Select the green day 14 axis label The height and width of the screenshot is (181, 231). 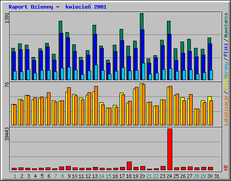pos(102,176)
